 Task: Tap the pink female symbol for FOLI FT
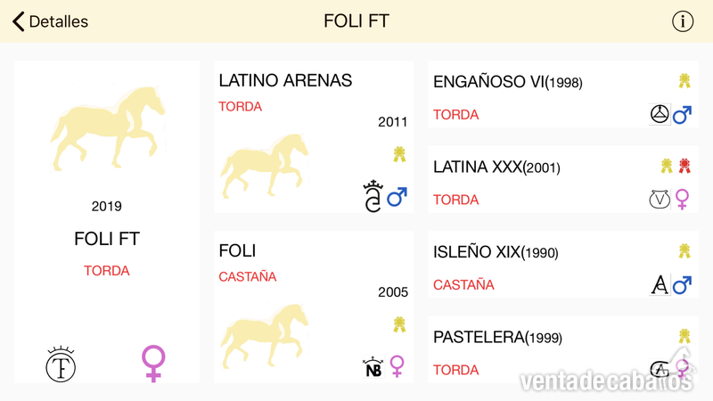pos(153,364)
